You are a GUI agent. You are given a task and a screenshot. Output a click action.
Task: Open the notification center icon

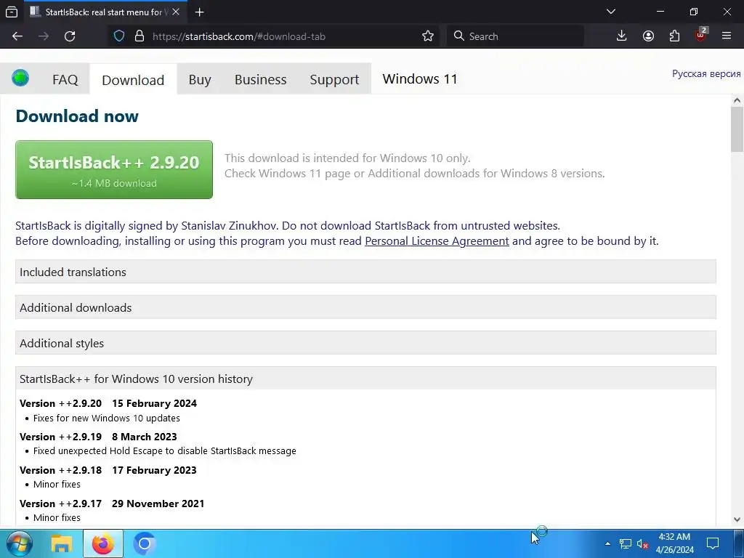[x=713, y=543]
